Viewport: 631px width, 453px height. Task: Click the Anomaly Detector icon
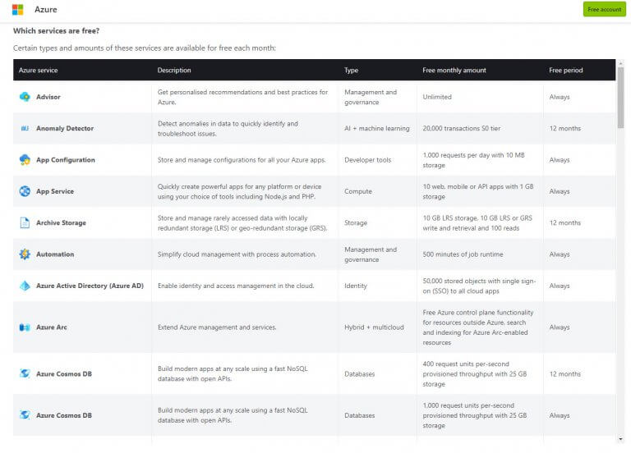click(x=25, y=129)
